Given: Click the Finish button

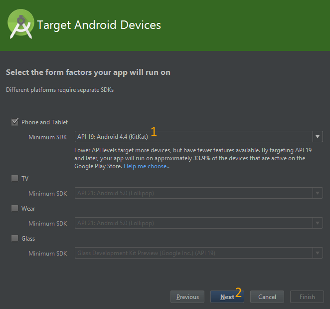Looking at the screenshot, I should click(307, 297).
